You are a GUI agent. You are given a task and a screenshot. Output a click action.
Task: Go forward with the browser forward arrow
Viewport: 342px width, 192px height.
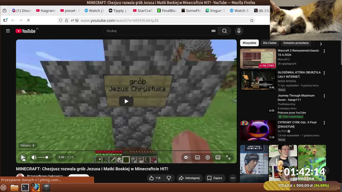21,20
